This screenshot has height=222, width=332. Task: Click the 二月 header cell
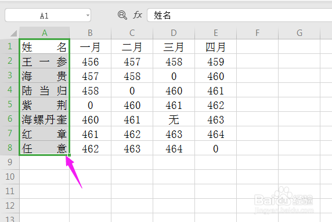132,46
